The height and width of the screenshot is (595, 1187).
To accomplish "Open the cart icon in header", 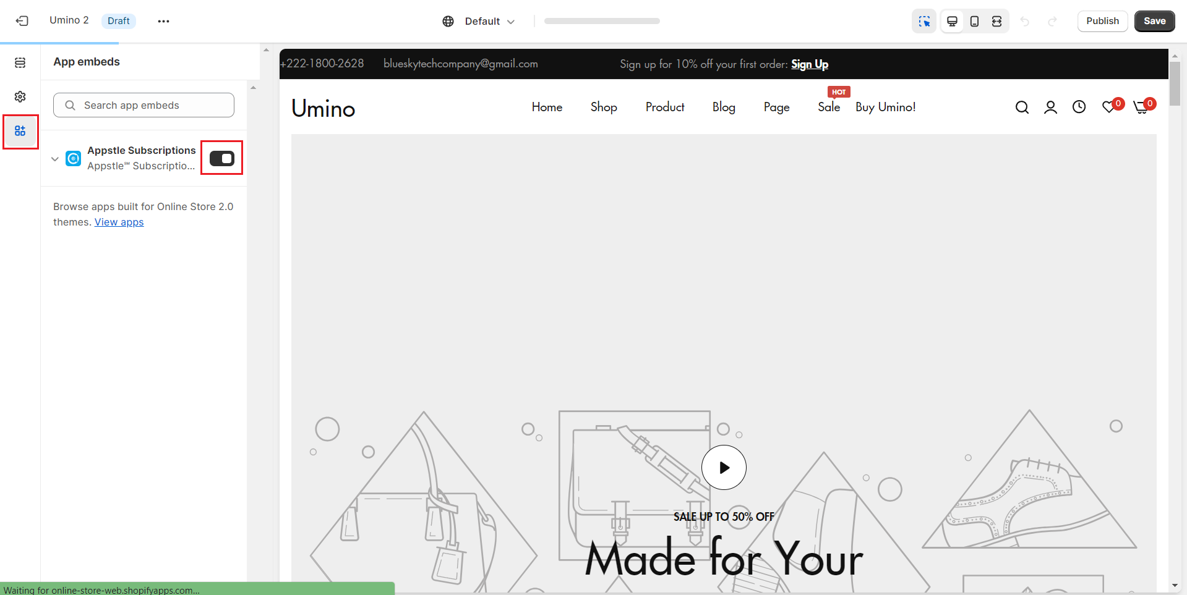I will point(1141,108).
